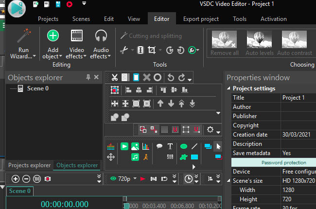Screen dimensions: 316x209
Task: Expand the settings gear dropdown arrow
Action: pyautogui.click(x=218, y=132)
